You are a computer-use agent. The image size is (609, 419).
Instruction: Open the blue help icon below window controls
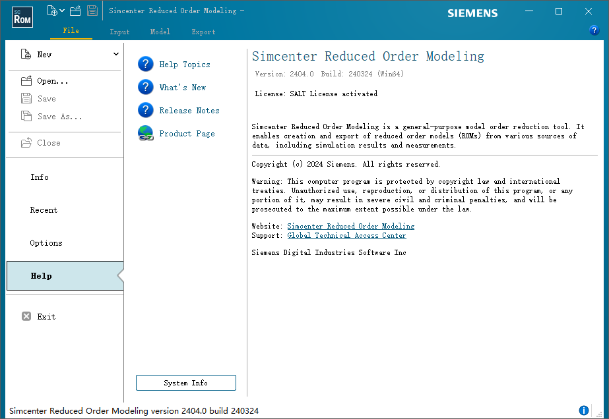click(594, 30)
